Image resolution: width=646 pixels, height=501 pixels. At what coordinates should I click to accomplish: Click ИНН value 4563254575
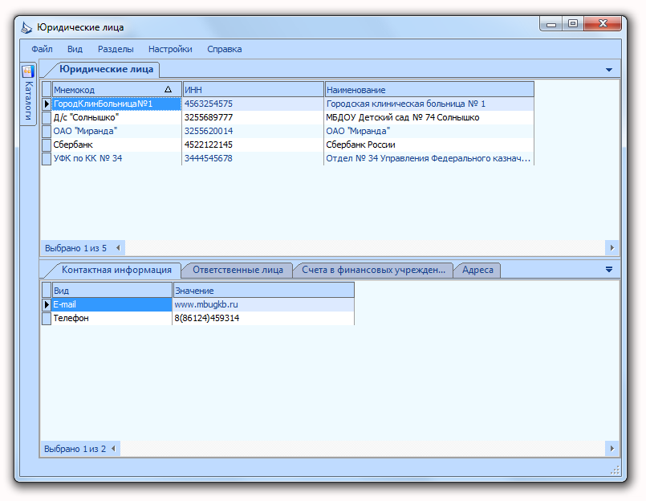click(x=209, y=104)
